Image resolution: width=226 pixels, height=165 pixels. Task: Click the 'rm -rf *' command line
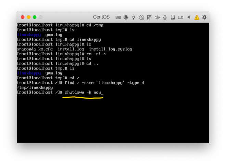point(61,54)
